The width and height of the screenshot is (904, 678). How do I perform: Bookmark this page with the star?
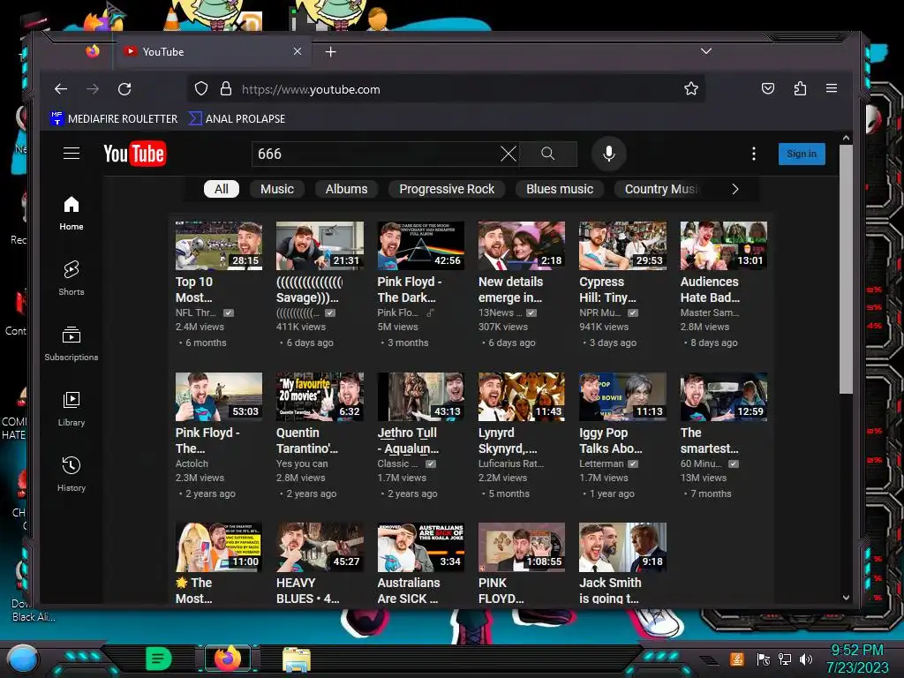click(690, 89)
